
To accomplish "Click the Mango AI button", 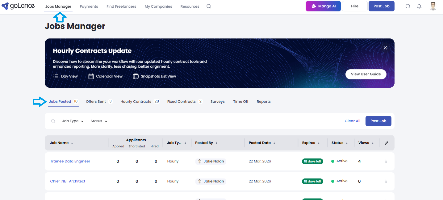I will click(323, 6).
